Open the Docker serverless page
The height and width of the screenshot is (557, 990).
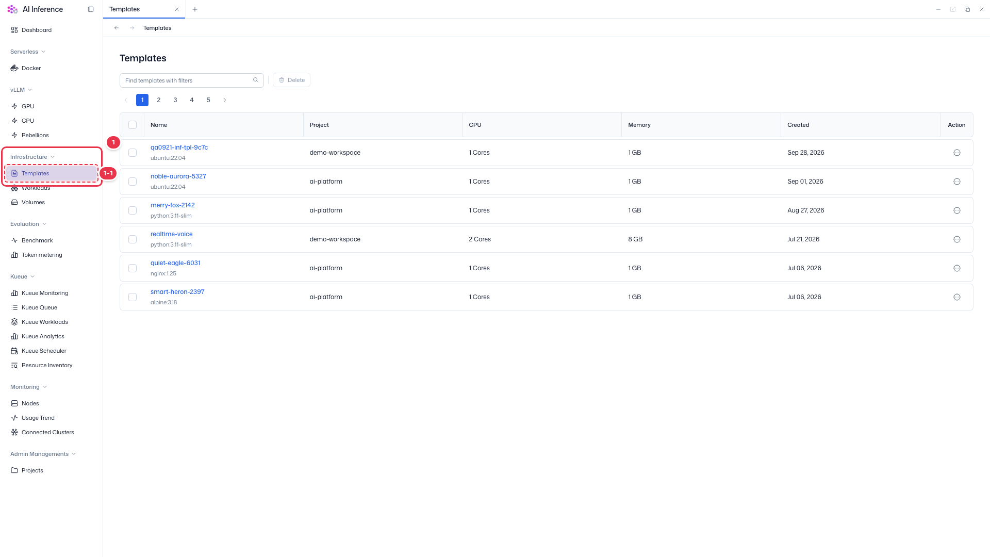[31, 68]
